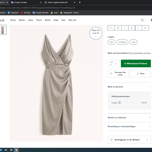Screen dimensions: 152x152
Task: Click the location pin icon for store availability
Action: click(111, 140)
